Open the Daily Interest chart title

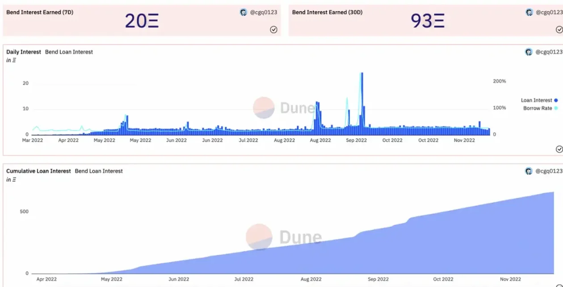coord(23,52)
